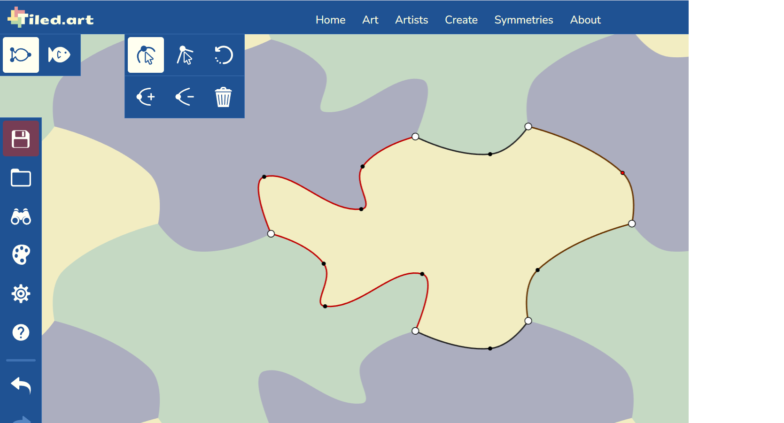Save the tiling with the floppy disk icon
Viewport: 784px width, 423px height.
click(21, 139)
